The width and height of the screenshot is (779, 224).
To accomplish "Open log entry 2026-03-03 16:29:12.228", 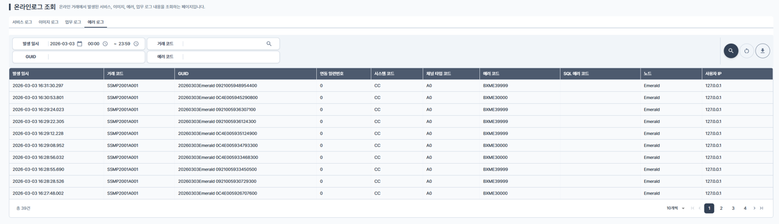I will pyautogui.click(x=38, y=134).
